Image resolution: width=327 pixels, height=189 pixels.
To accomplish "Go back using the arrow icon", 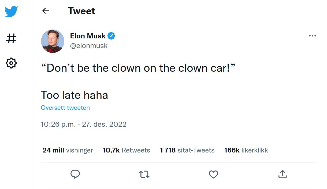I will click(x=46, y=11).
